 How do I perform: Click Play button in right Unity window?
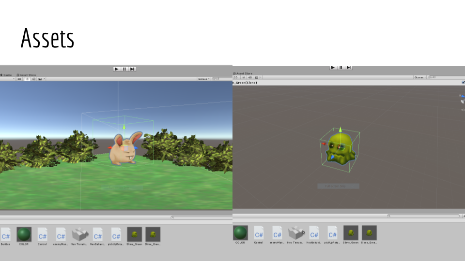click(x=333, y=68)
